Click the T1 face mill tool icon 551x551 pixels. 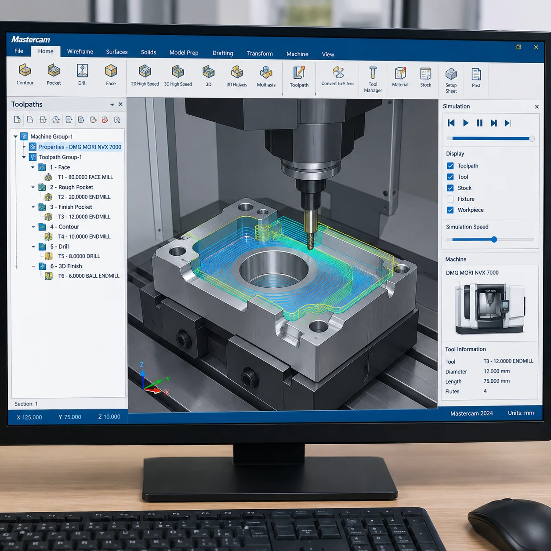[49, 177]
